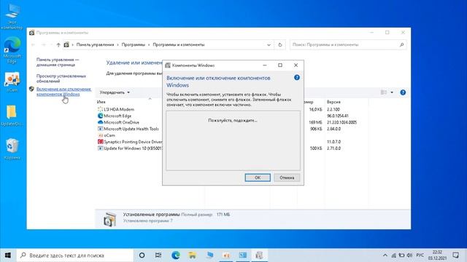Click 'Панель управления' breadcrumb

95,44
